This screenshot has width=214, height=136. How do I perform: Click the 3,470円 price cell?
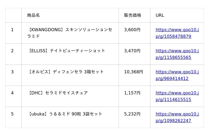[132, 51]
